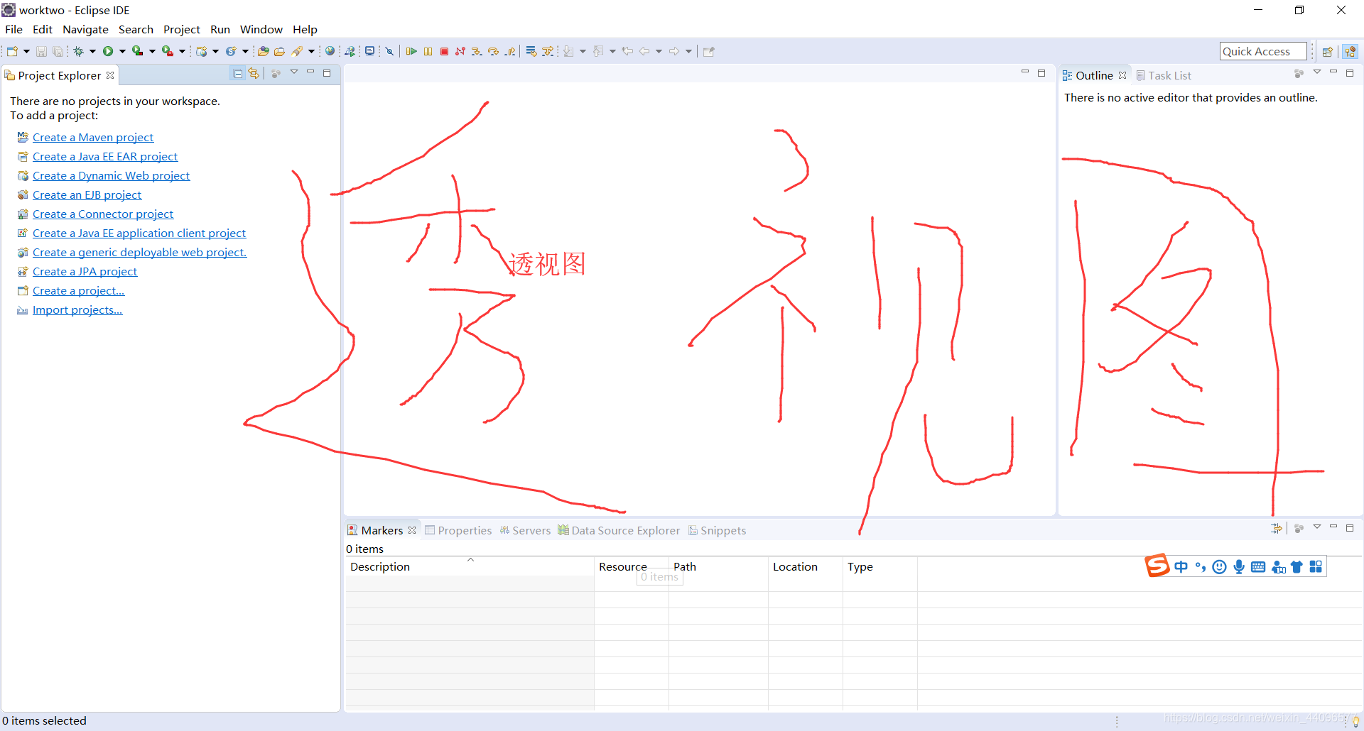This screenshot has width=1364, height=731.
Task: Click Create a Connector project link
Action: pos(103,214)
